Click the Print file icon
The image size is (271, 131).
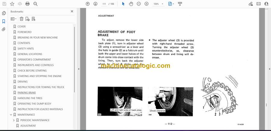click(28, 4)
